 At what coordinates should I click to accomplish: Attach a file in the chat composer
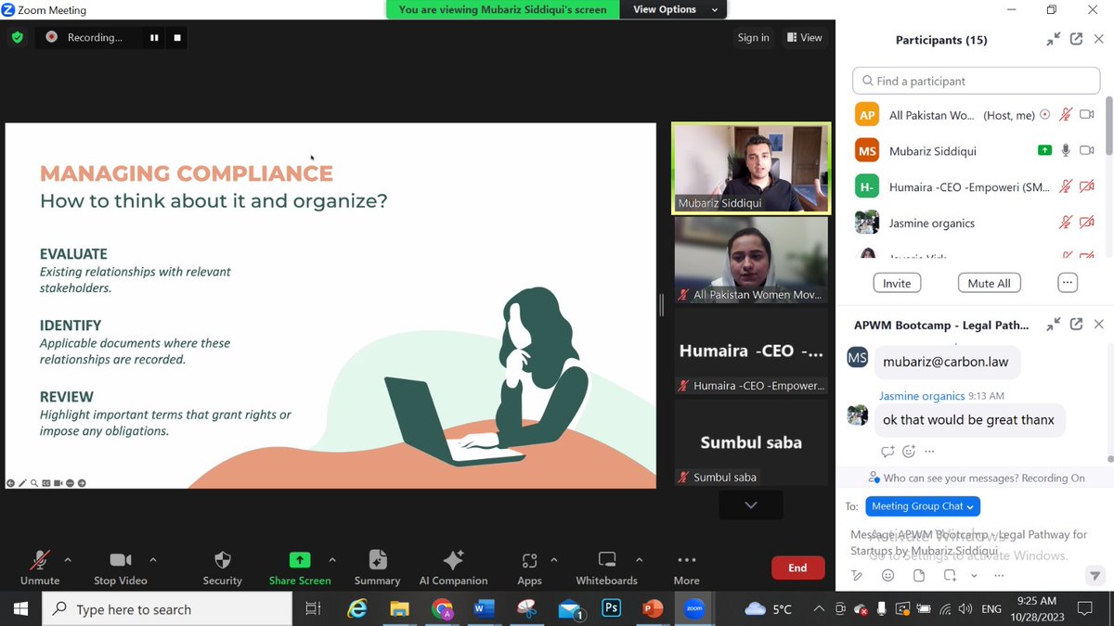pyautogui.click(x=918, y=575)
